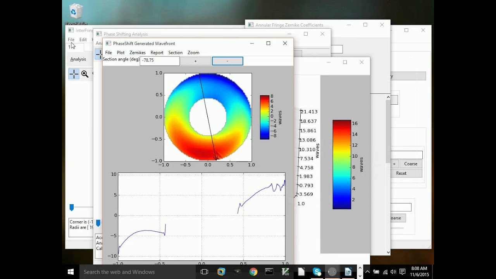Viewport: 496px width, 279px height.
Task: Show hidden tray icons chevron
Action: pos(367,272)
